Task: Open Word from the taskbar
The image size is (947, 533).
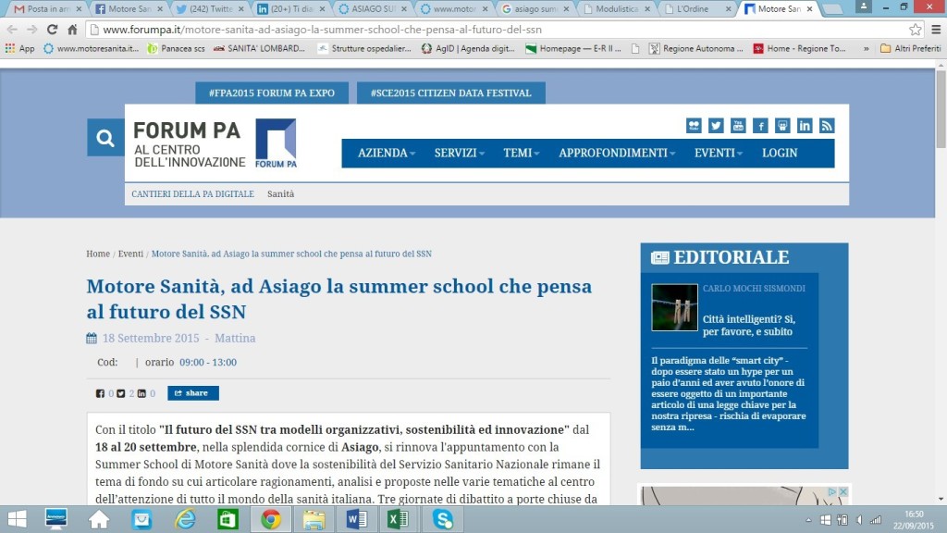Action: click(357, 519)
